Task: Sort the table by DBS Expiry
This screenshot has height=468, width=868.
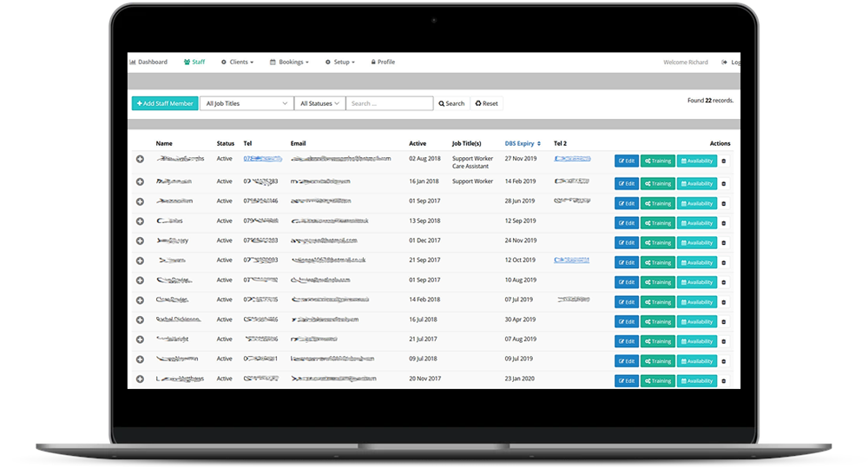Action: [523, 143]
